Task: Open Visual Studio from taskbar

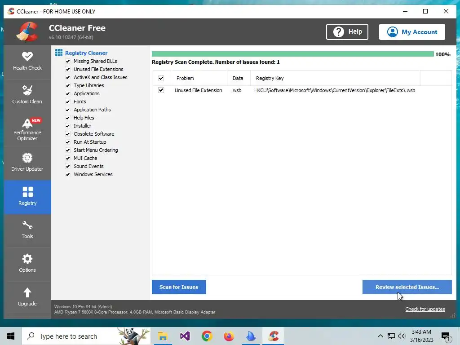Action: click(x=185, y=336)
